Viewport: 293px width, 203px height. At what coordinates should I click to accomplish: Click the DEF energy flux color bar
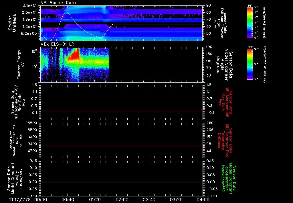250,64
